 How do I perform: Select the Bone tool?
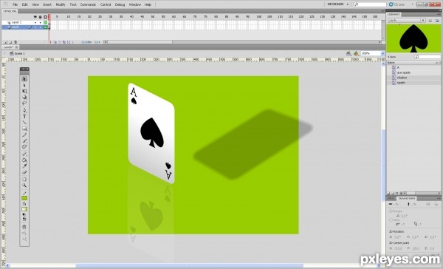tap(24, 154)
